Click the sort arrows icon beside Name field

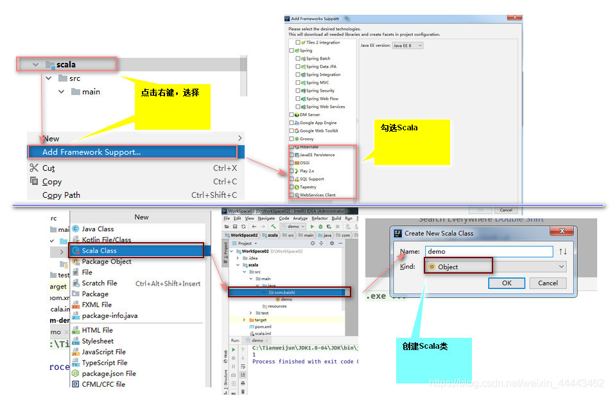click(x=562, y=251)
